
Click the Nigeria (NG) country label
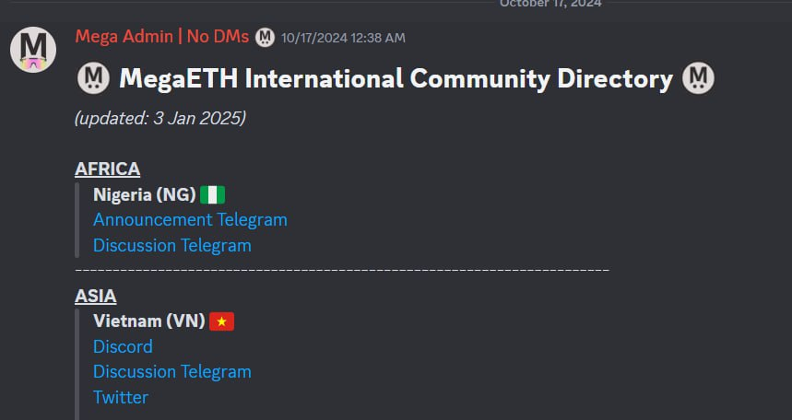pyautogui.click(x=144, y=194)
